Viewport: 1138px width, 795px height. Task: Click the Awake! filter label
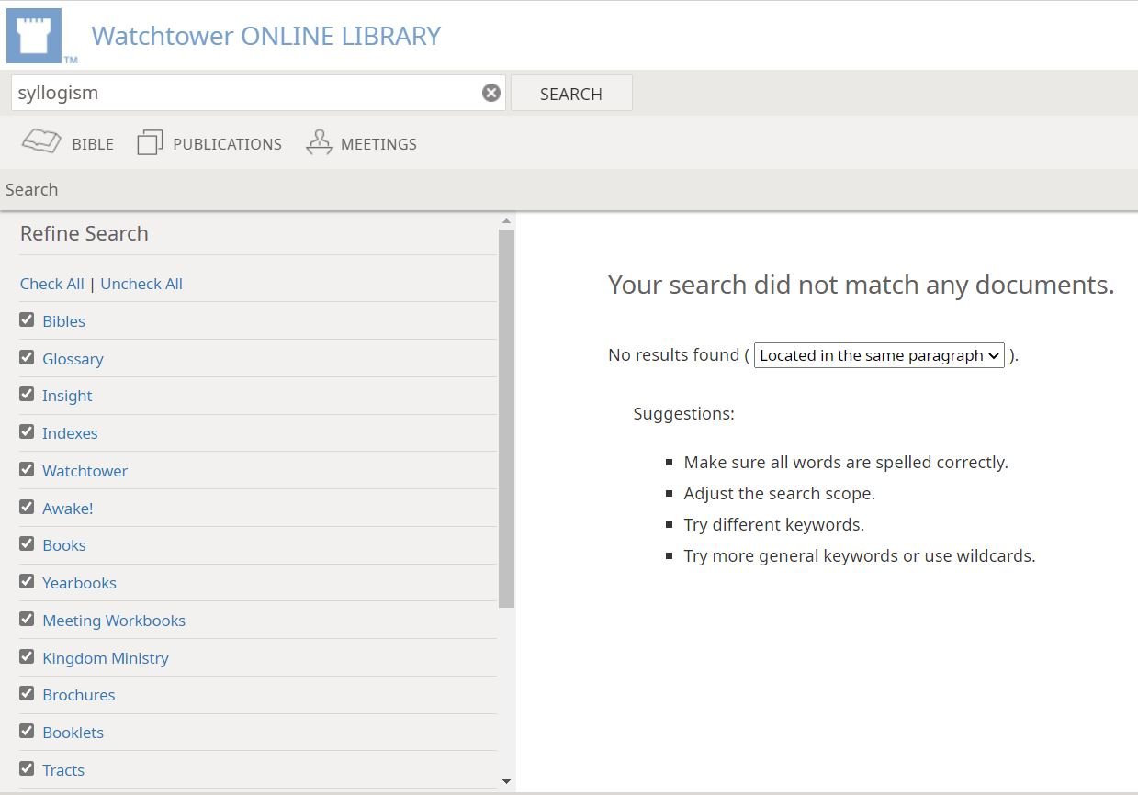tap(68, 509)
